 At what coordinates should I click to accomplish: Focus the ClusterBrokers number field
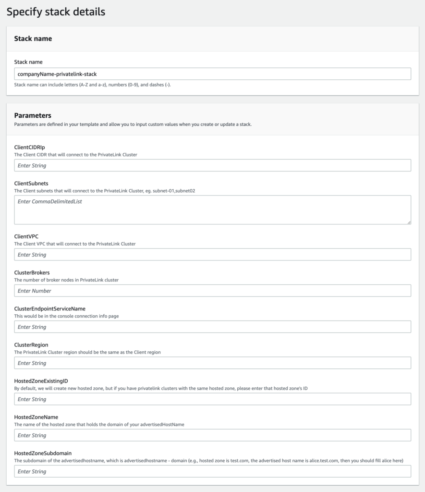point(212,291)
